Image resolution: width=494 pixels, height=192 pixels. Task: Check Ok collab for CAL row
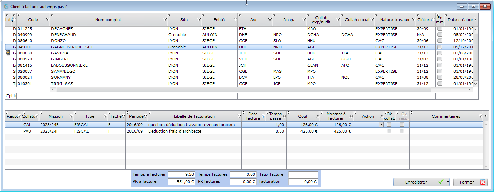(389, 125)
